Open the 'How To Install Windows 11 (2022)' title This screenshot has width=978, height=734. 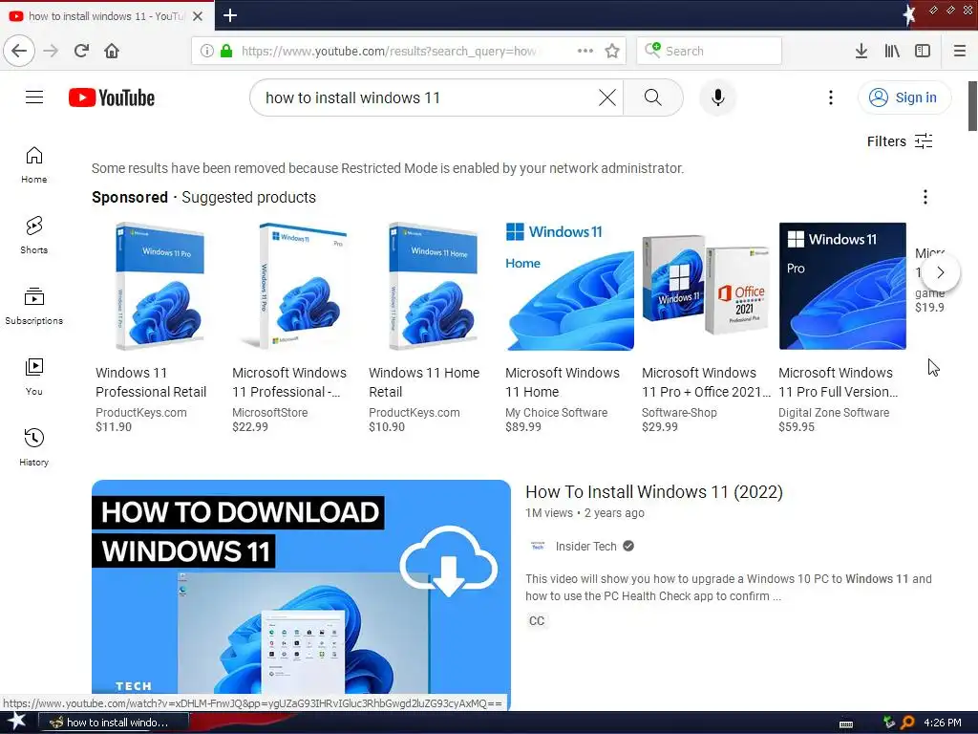pyautogui.click(x=654, y=492)
